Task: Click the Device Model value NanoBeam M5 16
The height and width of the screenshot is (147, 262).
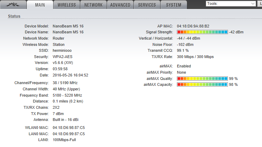Action: click(68, 26)
